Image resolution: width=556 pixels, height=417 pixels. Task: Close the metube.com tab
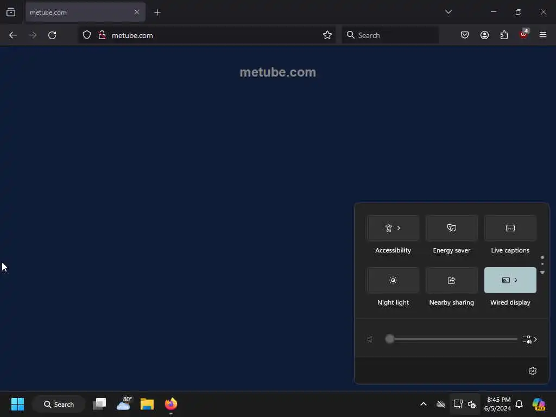coord(137,12)
